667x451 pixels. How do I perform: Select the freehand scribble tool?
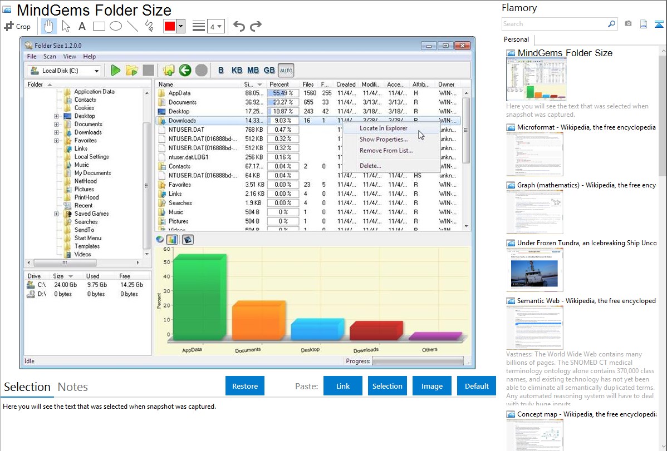pos(149,26)
